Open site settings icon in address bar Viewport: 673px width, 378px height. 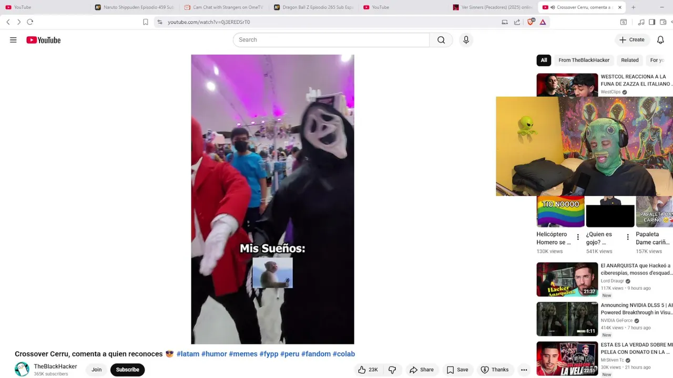click(160, 22)
